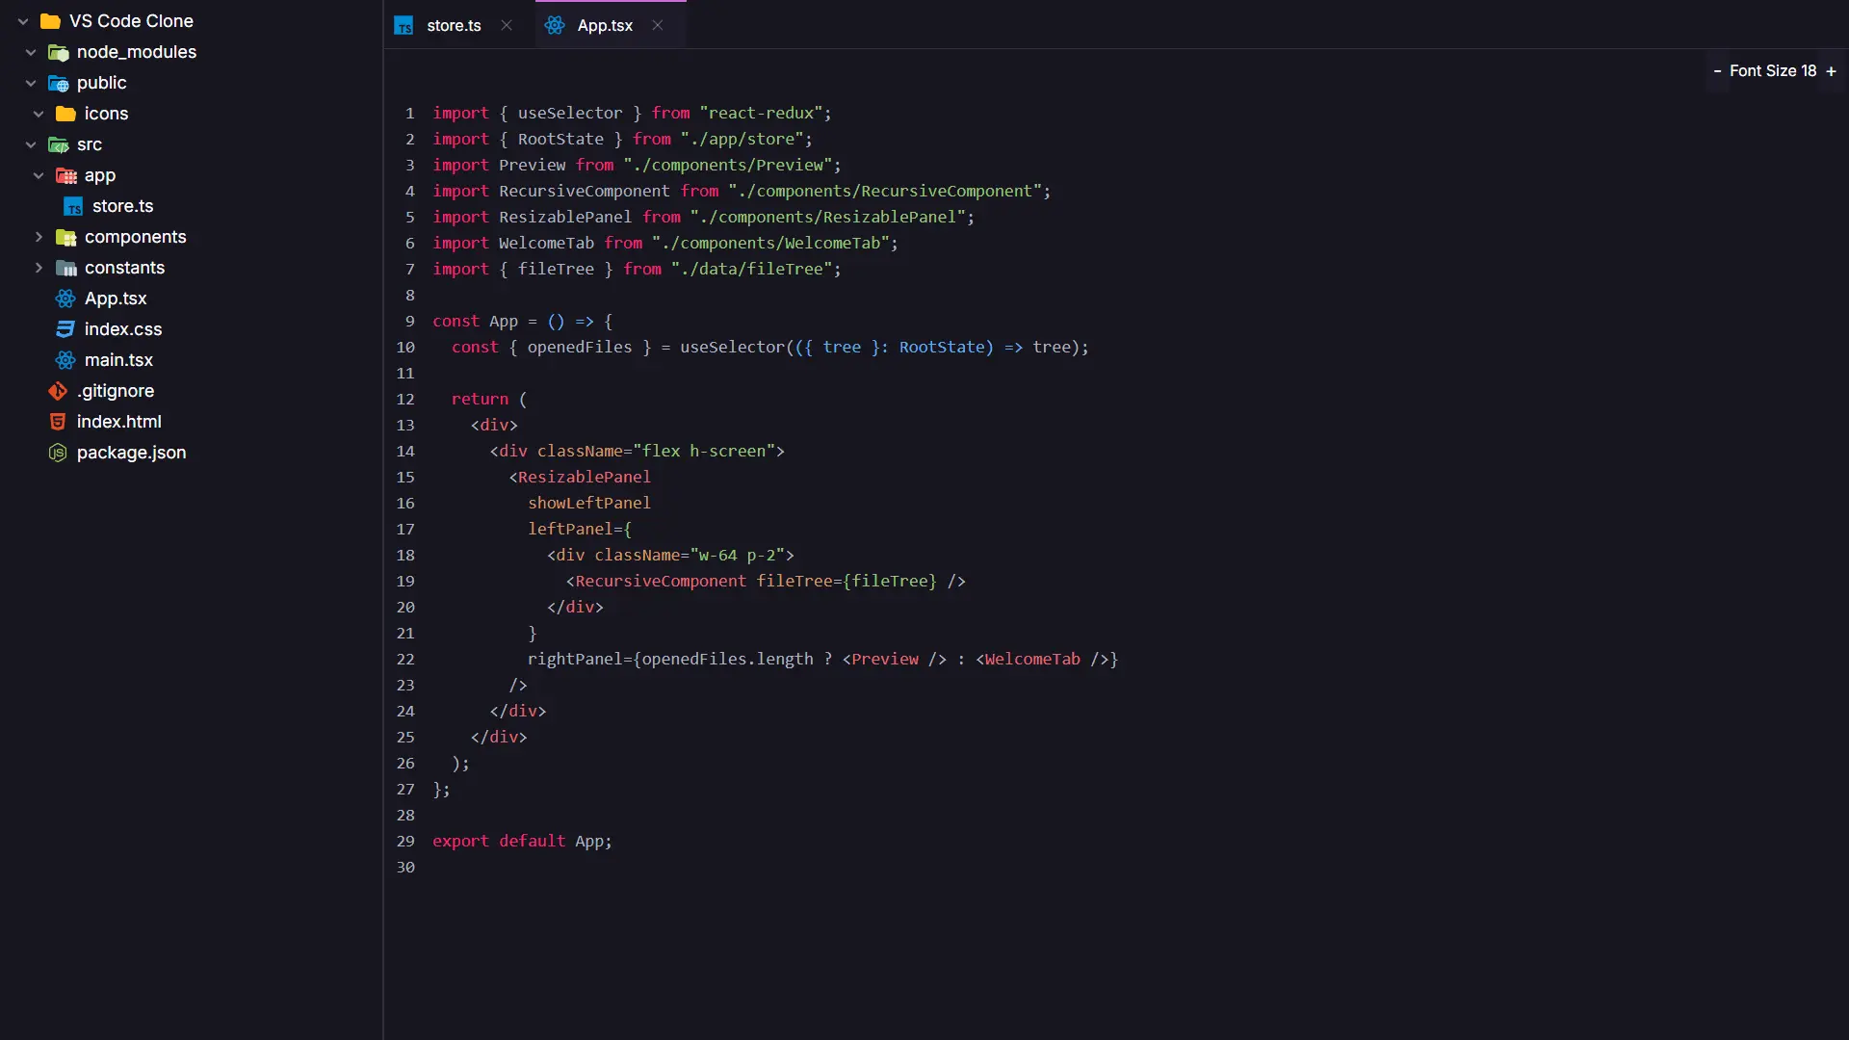The height and width of the screenshot is (1040, 1849).
Task: Click the React icon beside App.tsx in tree
Action: point(65,299)
